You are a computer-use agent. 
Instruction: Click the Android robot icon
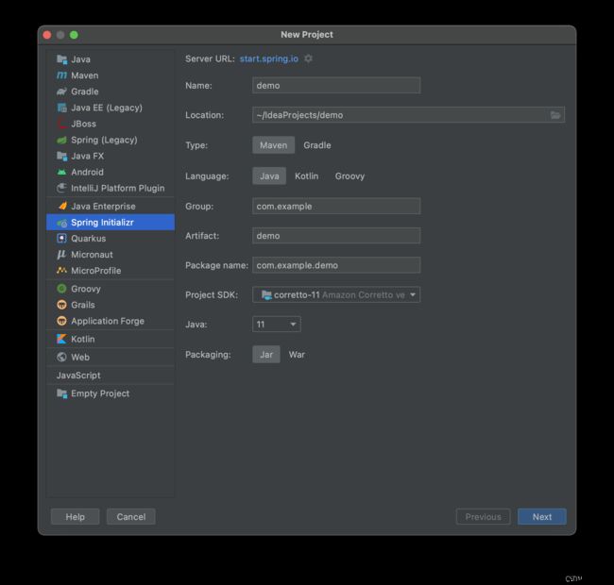tap(61, 172)
